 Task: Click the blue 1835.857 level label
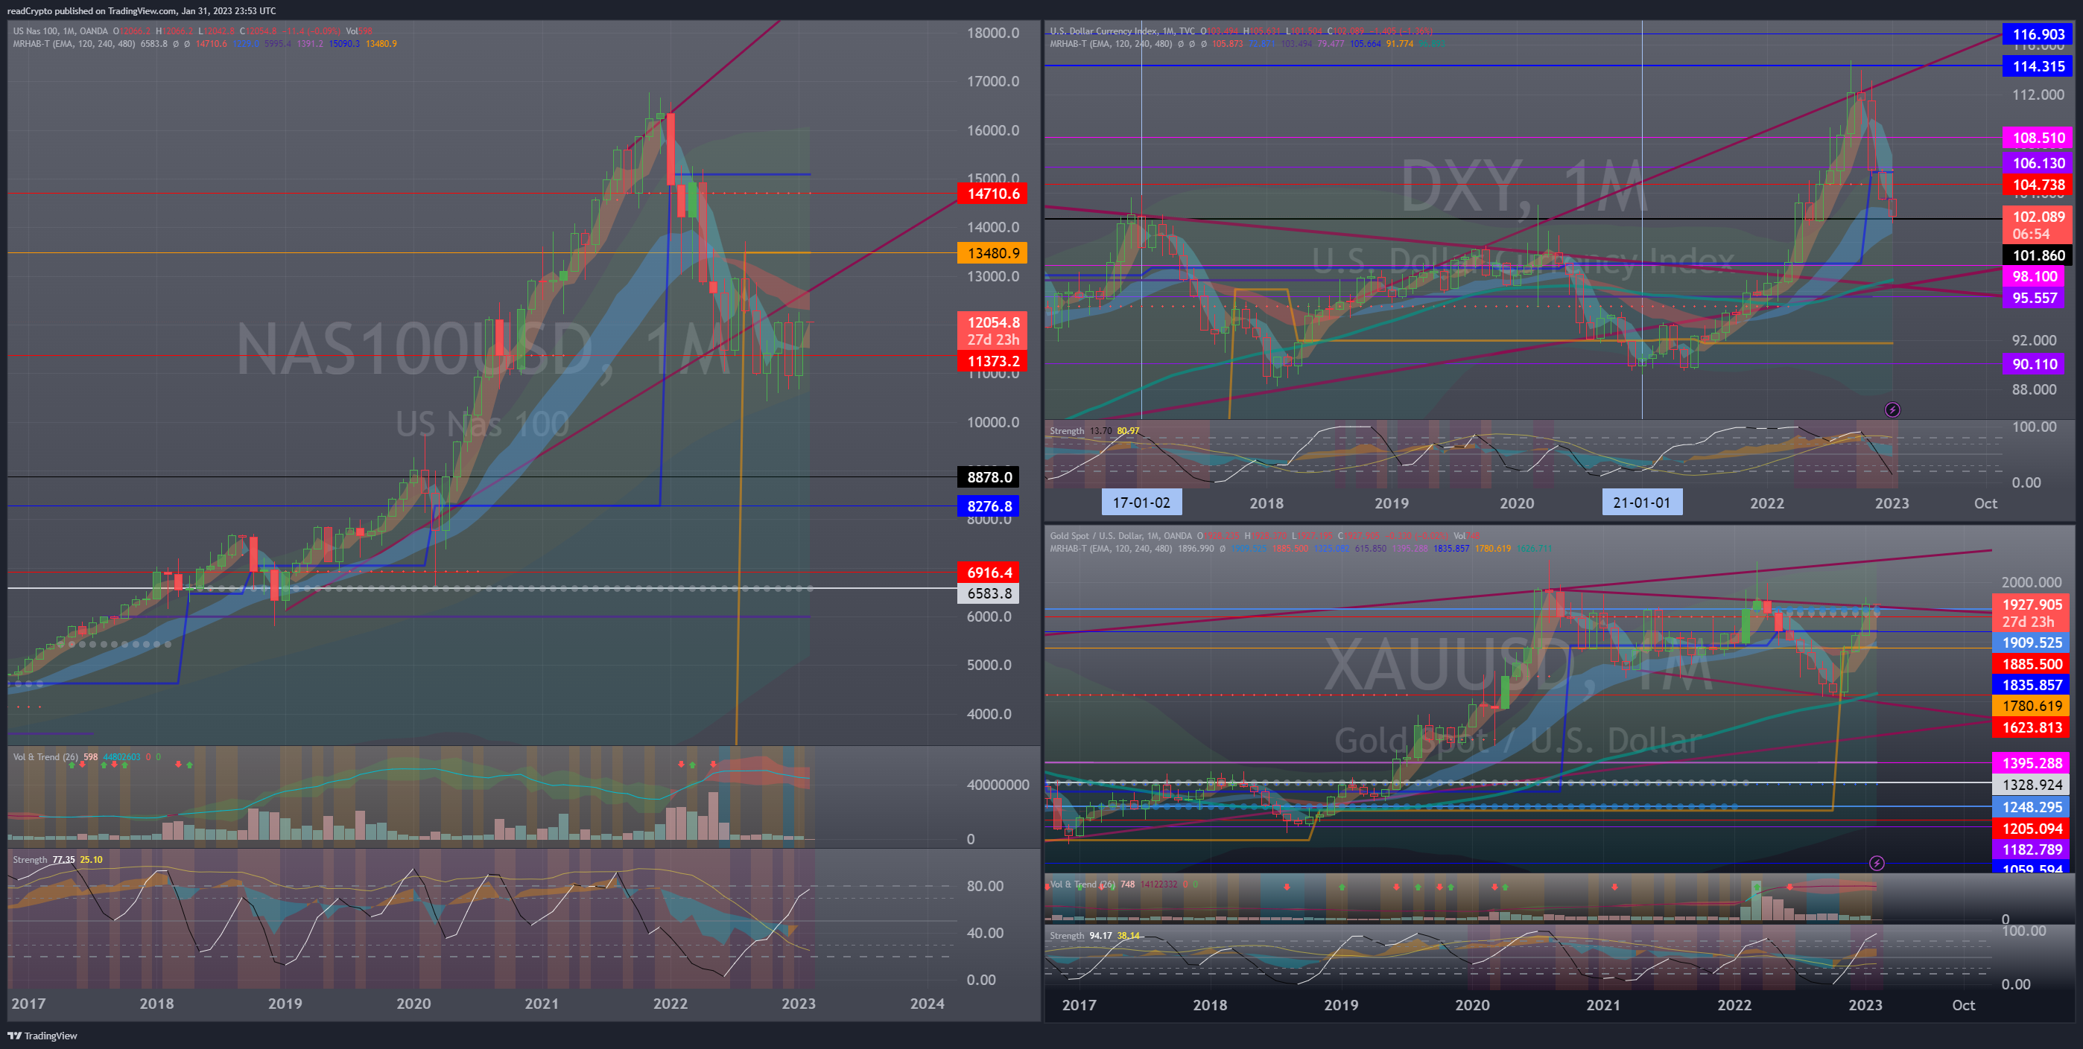[2030, 686]
